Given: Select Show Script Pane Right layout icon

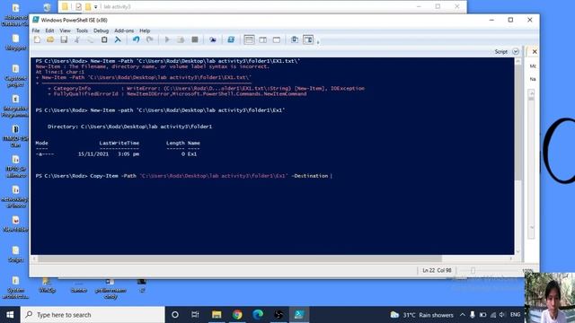Looking at the screenshot, I should tap(263, 39).
